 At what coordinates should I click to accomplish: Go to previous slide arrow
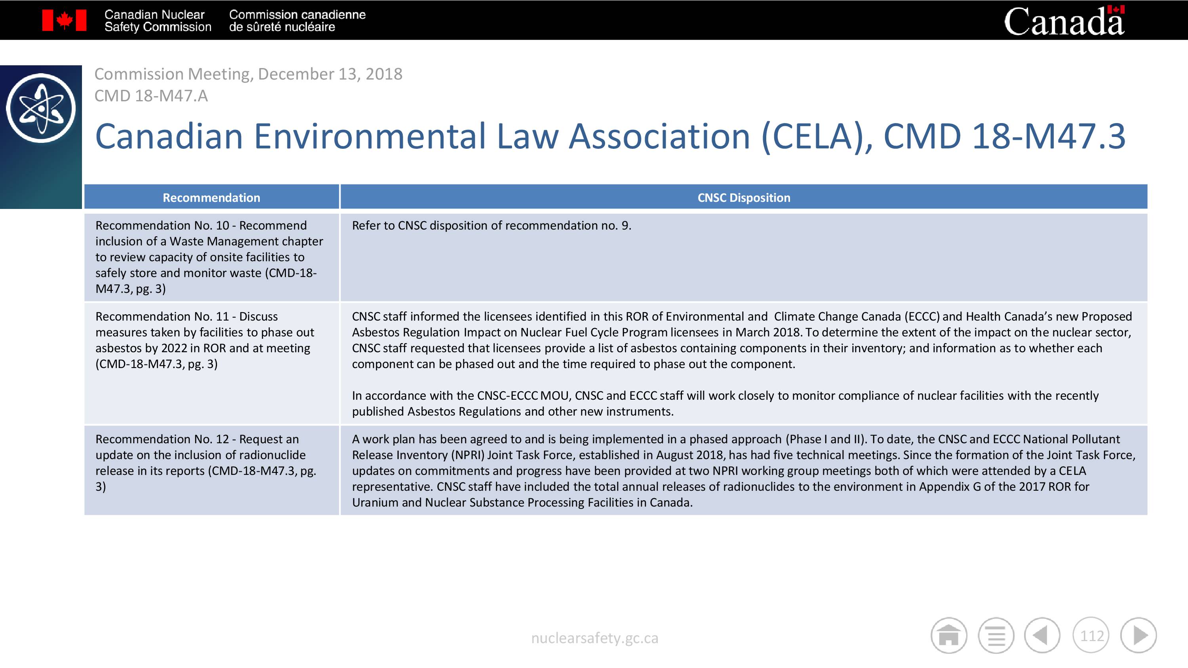[1042, 635]
